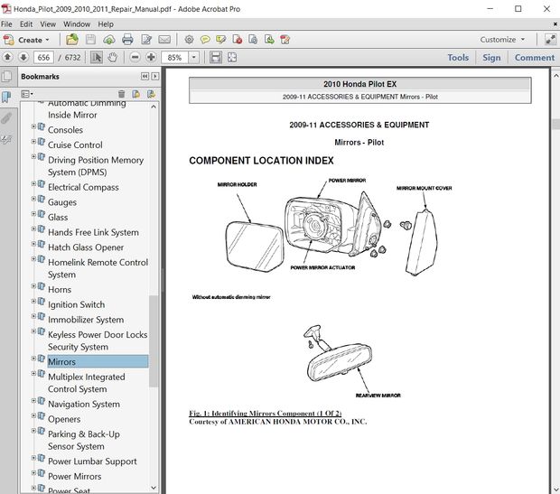This screenshot has width=560, height=494.
Task: Click the bookmarks scroll down arrow
Action: coord(154,488)
